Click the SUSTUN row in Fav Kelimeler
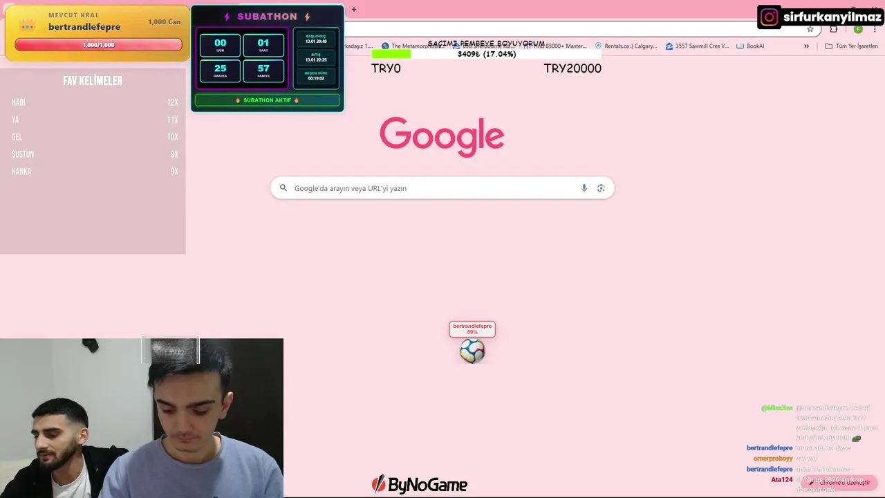This screenshot has width=885, height=498. click(x=95, y=154)
